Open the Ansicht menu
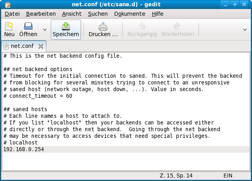 pyautogui.click(x=72, y=14)
